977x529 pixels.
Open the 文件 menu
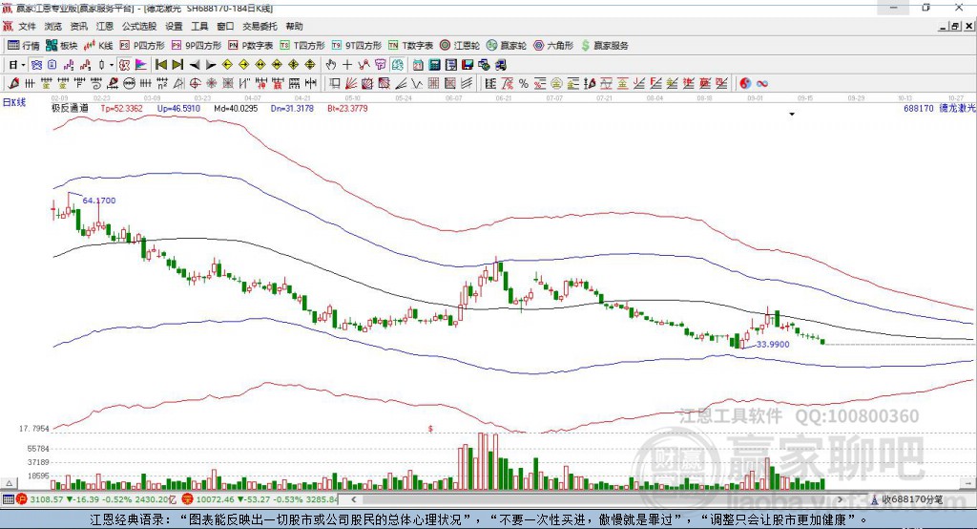27,26
